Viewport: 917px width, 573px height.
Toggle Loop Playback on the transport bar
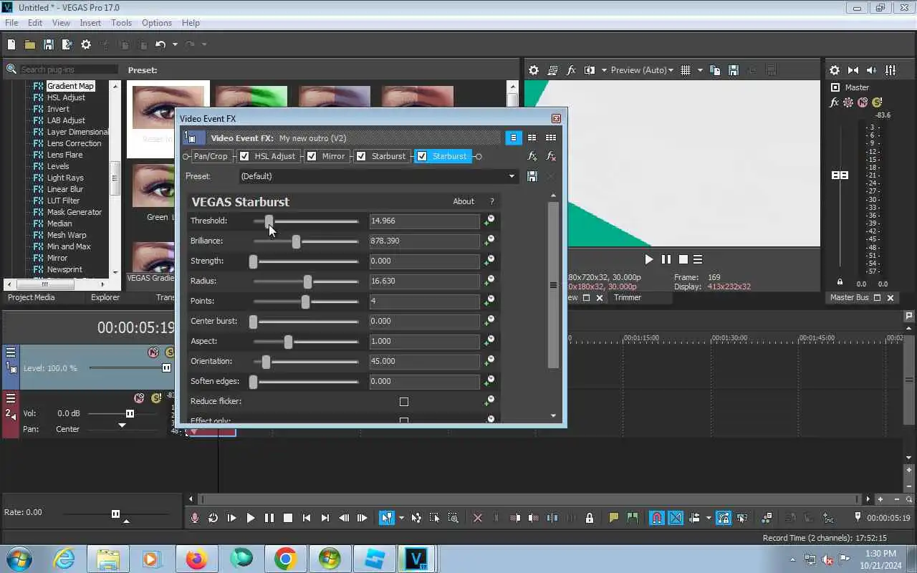coord(213,518)
